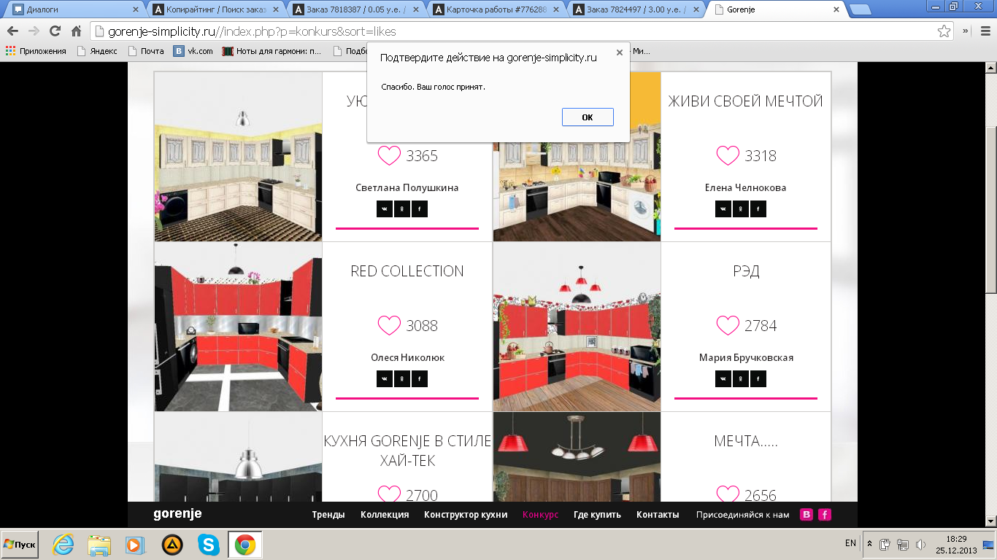This screenshot has width=997, height=560.
Task: Click the title МЕЧТА.....
Action: pos(746,441)
